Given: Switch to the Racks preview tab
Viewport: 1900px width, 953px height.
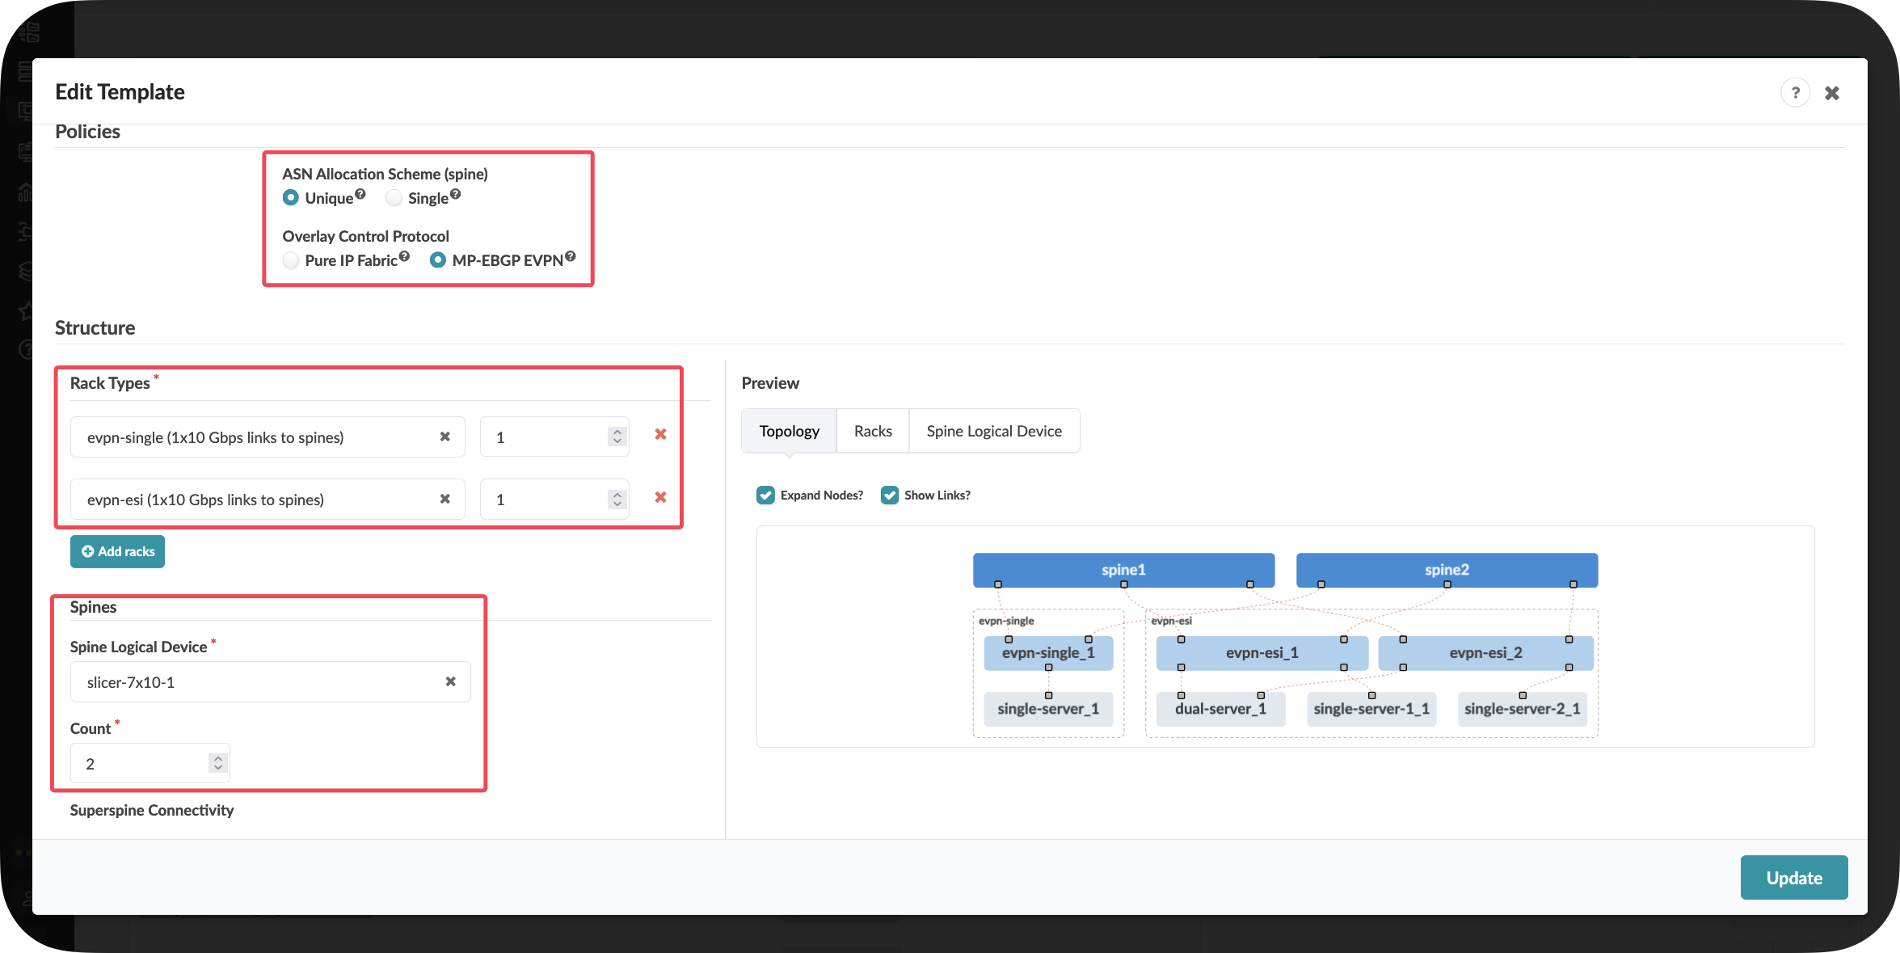Looking at the screenshot, I should click(x=873, y=431).
